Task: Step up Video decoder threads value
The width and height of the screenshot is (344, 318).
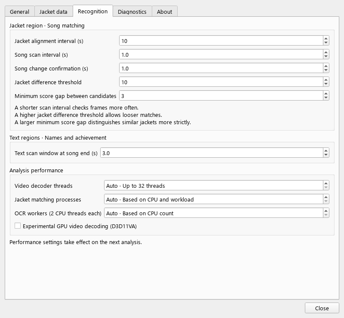Action: pos(326,183)
